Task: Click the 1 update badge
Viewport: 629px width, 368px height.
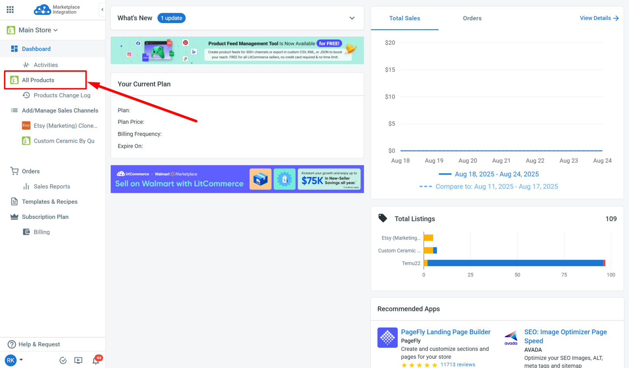Action: (171, 18)
